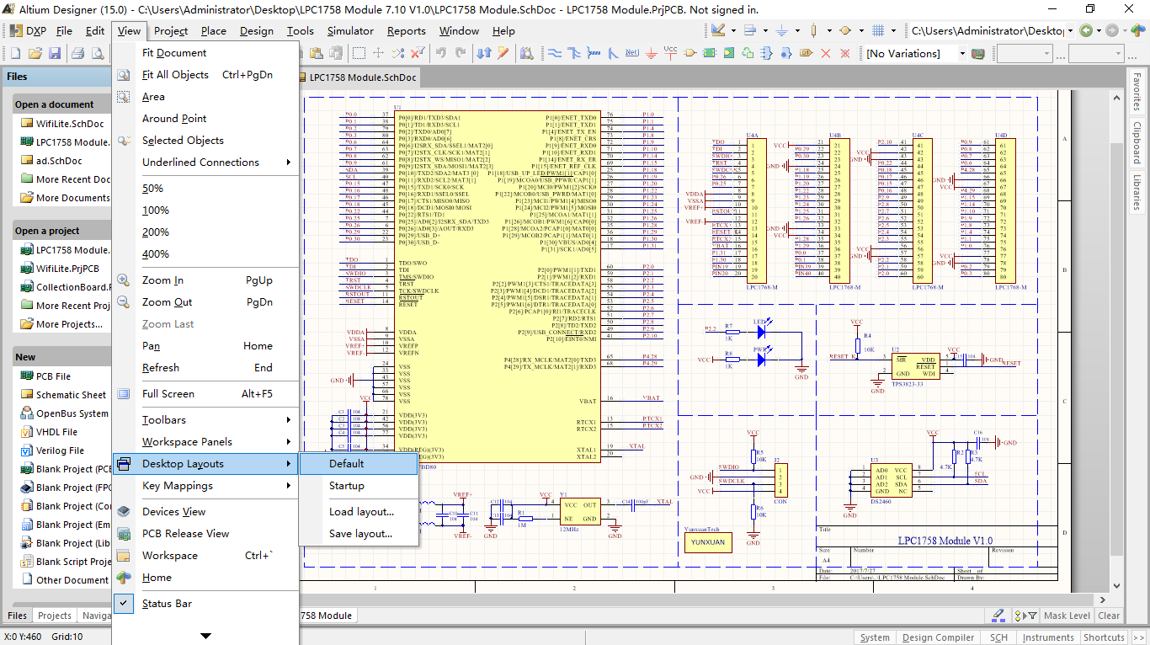Choose Fit Document from View menu
Image resolution: width=1150 pixels, height=645 pixels.
pos(205,52)
